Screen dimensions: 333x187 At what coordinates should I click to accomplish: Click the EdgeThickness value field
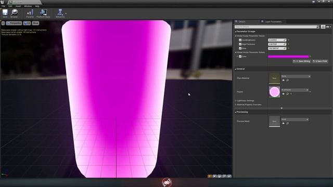coord(277,44)
